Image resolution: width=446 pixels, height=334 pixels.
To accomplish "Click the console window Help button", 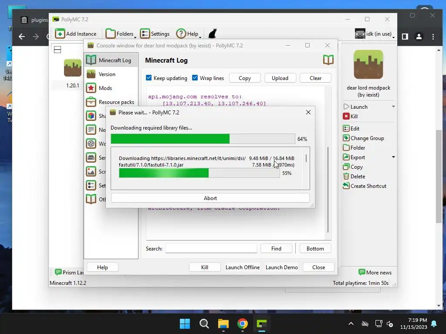I will [x=102, y=267].
